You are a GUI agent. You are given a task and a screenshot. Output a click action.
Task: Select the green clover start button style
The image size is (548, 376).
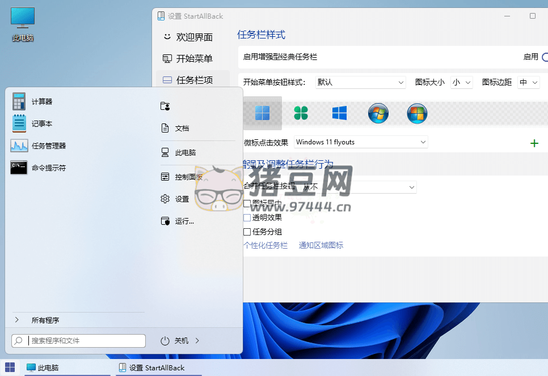point(301,113)
